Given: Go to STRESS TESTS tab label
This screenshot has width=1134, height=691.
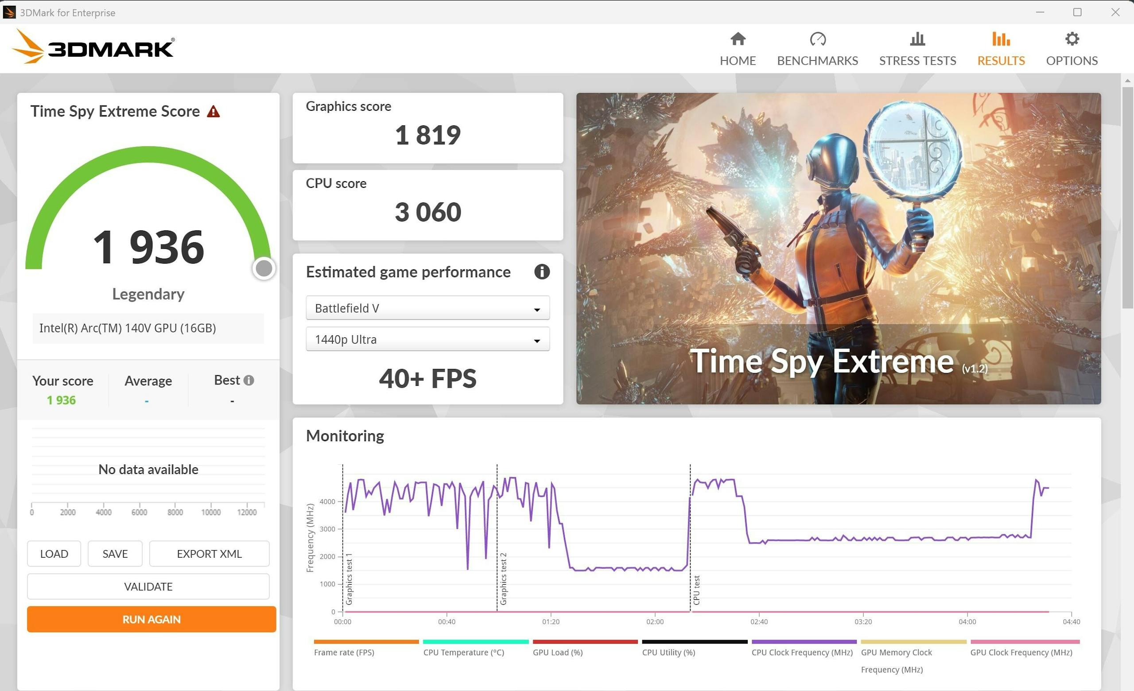Looking at the screenshot, I should pos(917,61).
